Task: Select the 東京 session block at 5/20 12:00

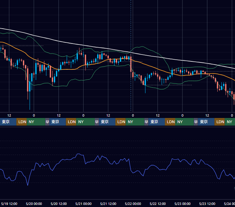Action: (x=58, y=122)
